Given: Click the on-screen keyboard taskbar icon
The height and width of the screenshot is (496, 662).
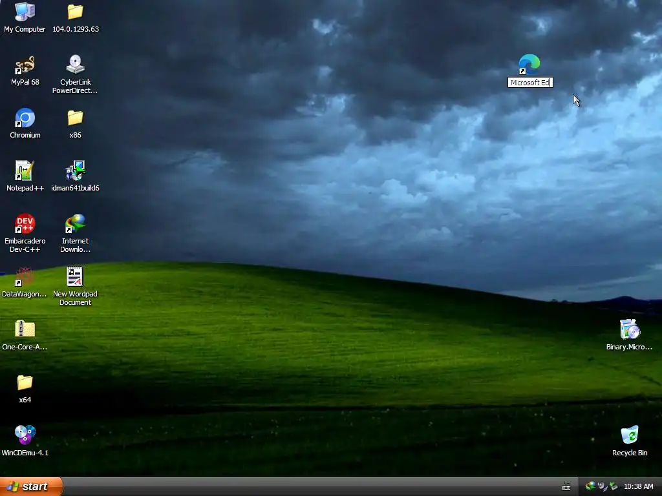Looking at the screenshot, I should 566,487.
